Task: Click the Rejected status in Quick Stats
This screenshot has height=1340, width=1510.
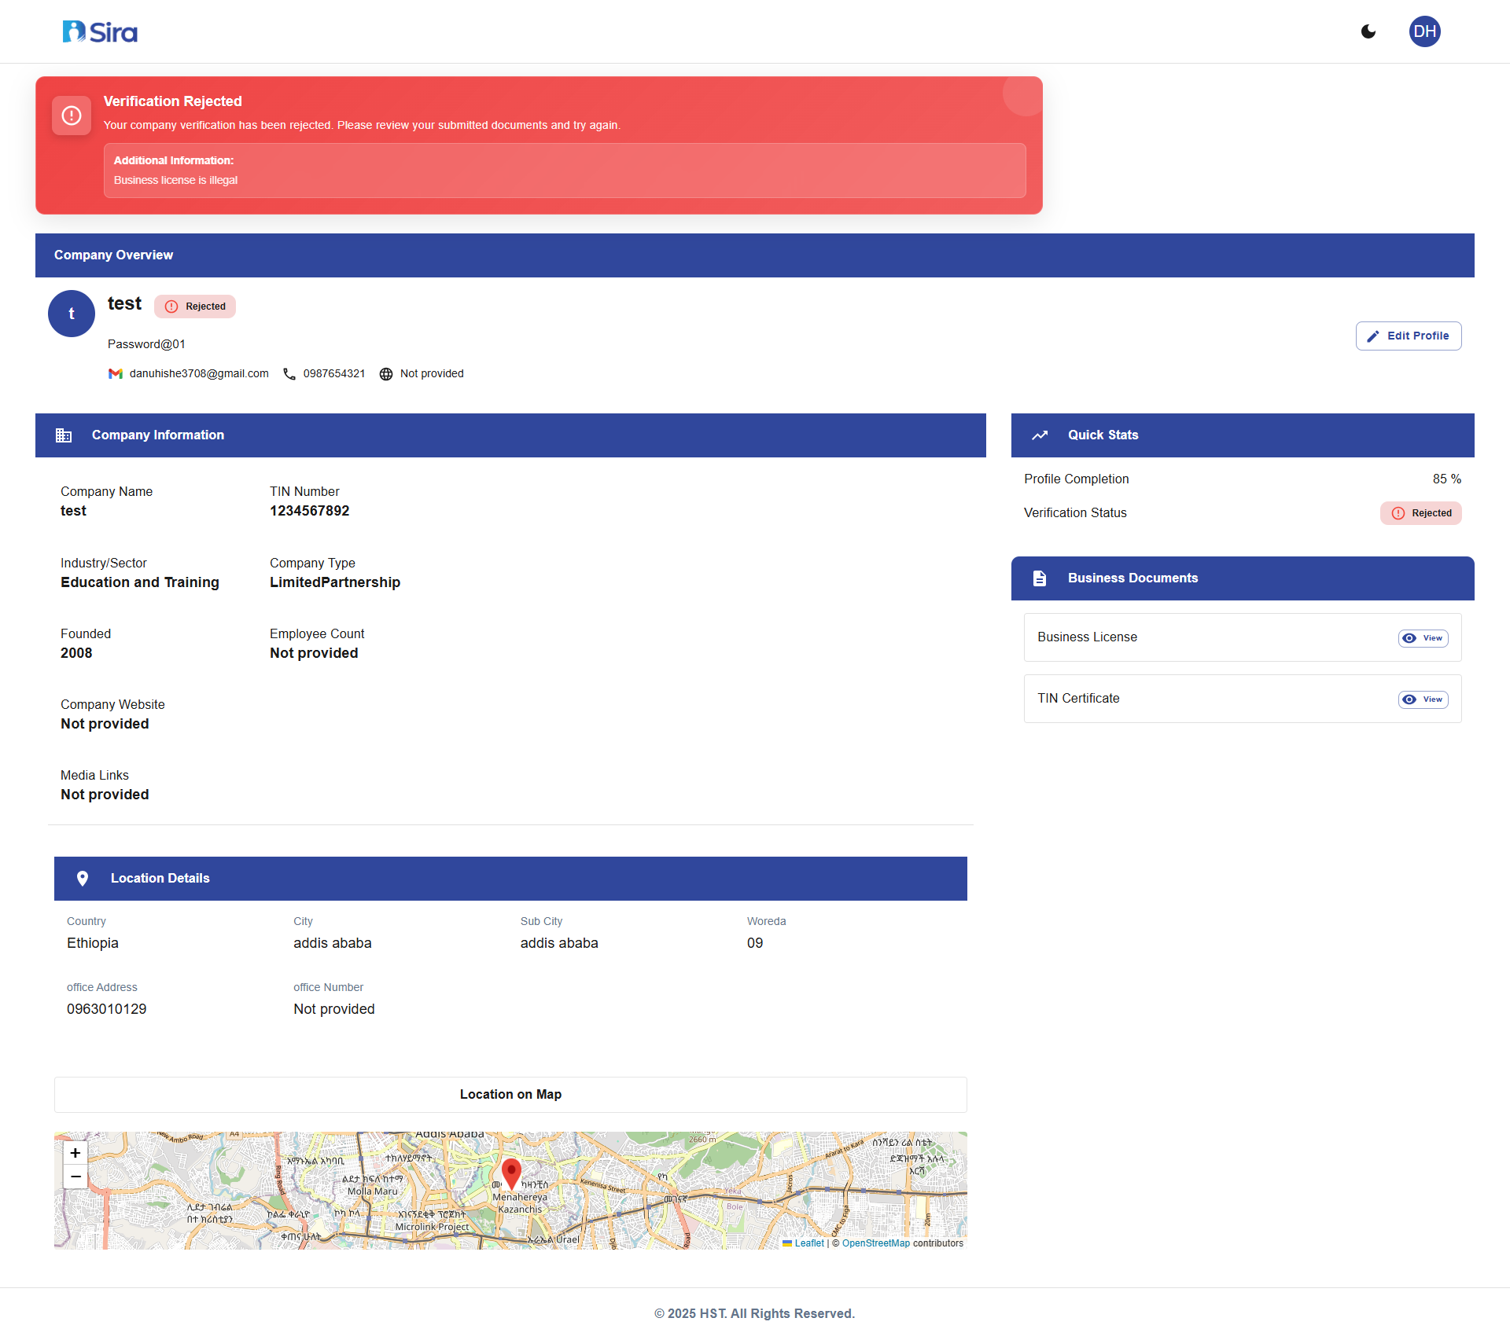Action: click(x=1420, y=512)
